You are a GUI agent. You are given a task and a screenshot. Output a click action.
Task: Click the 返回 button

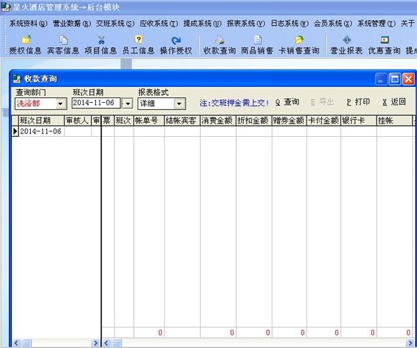coord(394,102)
